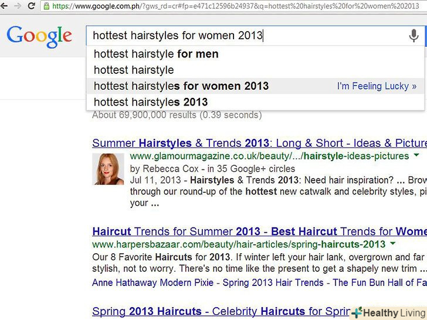Image resolution: width=427 pixels, height=320 pixels.
Task: Select suggestion 'hottest hairstyles for women 2013'
Action: [x=255, y=86]
